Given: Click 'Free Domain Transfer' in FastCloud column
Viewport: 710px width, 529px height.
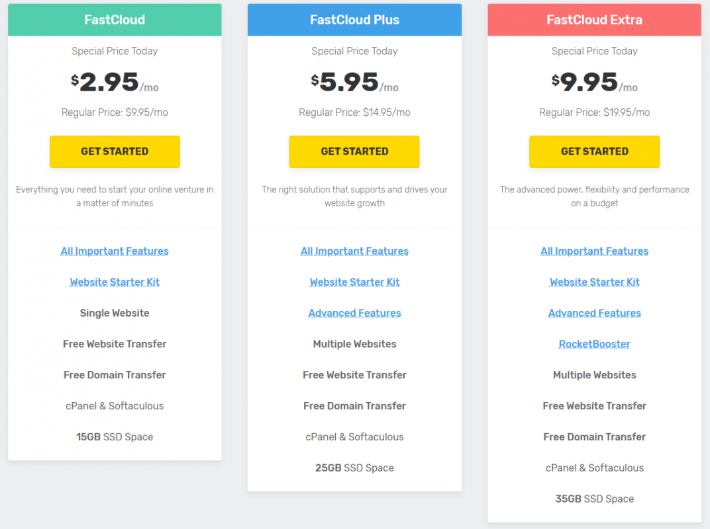Looking at the screenshot, I should (115, 375).
